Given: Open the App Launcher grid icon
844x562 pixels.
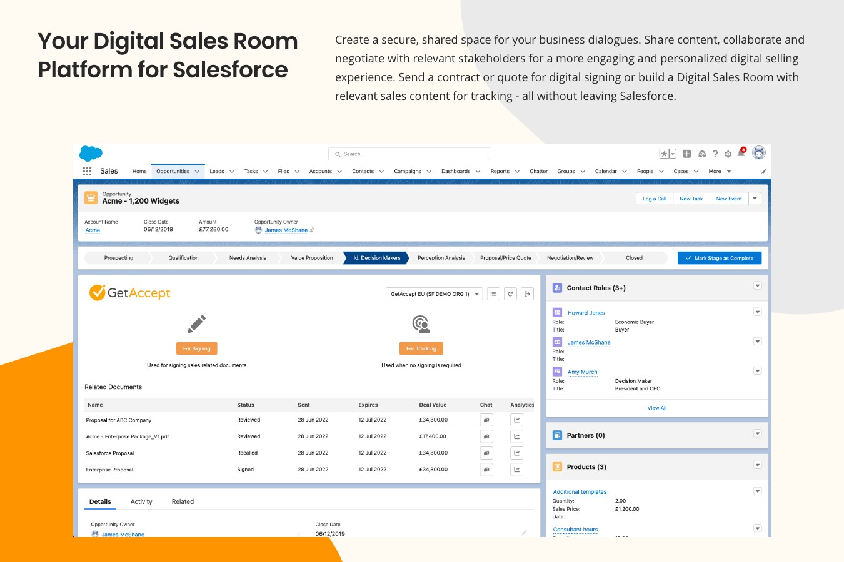Looking at the screenshot, I should pyautogui.click(x=87, y=171).
